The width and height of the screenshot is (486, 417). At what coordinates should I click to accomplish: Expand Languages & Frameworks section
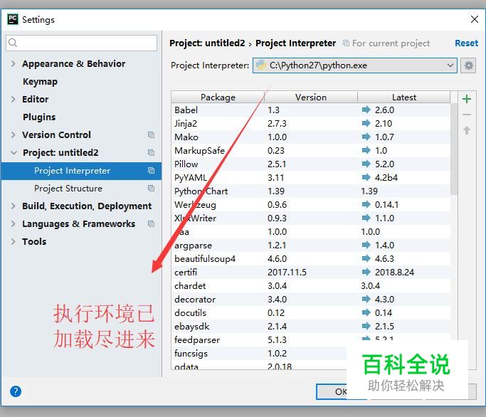(x=13, y=224)
